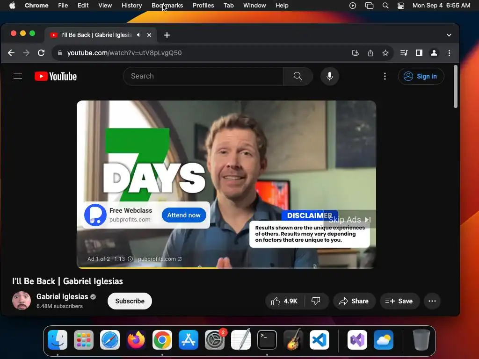Viewport: 479px width, 359px height.
Task: Open the Window menu
Action: [254, 6]
